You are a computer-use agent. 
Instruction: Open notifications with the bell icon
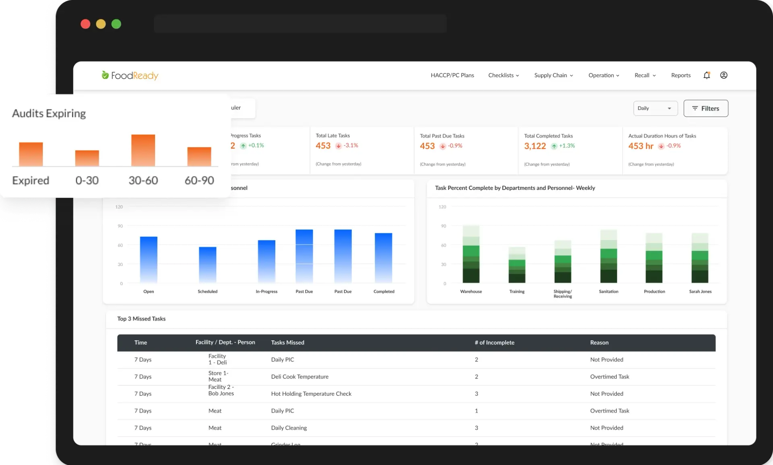click(x=707, y=76)
